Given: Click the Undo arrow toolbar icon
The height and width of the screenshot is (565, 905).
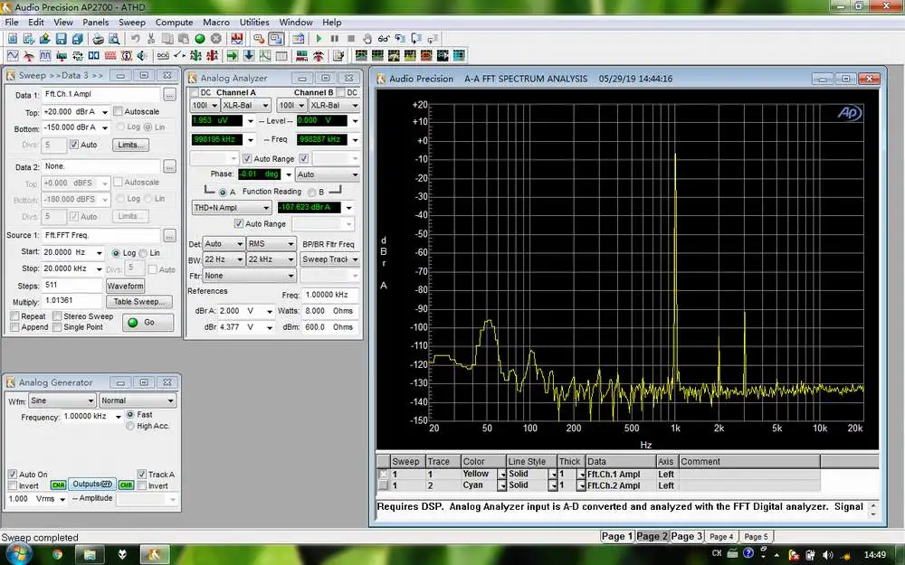Looking at the screenshot, I should pyautogui.click(x=135, y=39).
